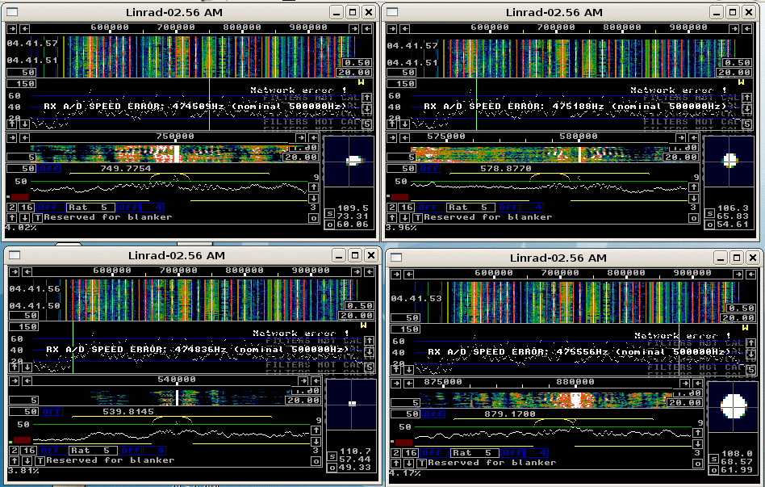Click the 04.41.56 timestamp label
765x487 pixels.
(35, 288)
